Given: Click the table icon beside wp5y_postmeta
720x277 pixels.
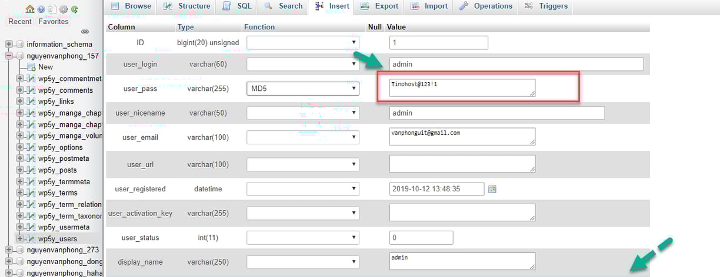Looking at the screenshot, I should tap(32, 158).
